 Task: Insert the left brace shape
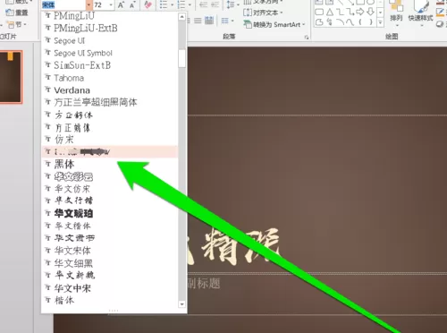pyautogui.click(x=360, y=22)
